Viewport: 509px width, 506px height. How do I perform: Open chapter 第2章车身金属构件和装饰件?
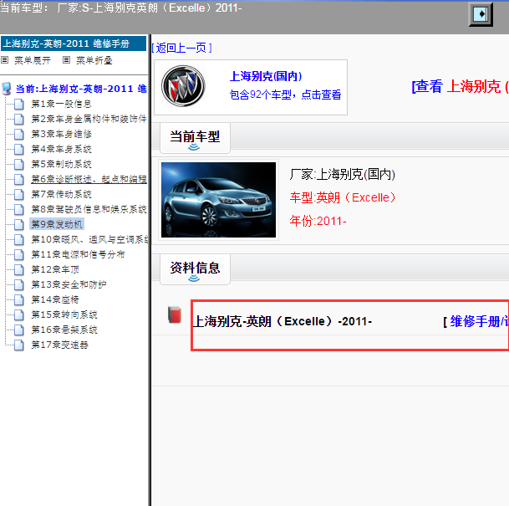89,119
